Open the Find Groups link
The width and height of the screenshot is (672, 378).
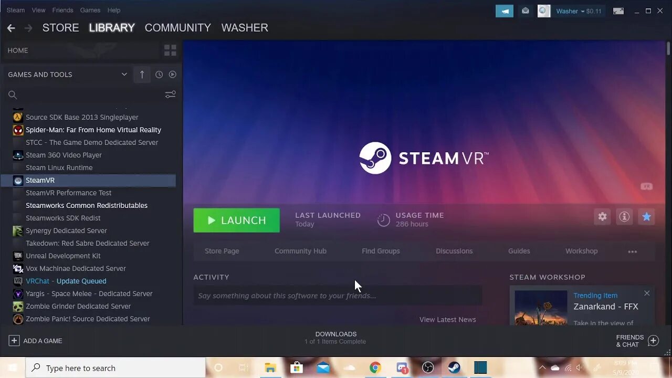pos(381,251)
